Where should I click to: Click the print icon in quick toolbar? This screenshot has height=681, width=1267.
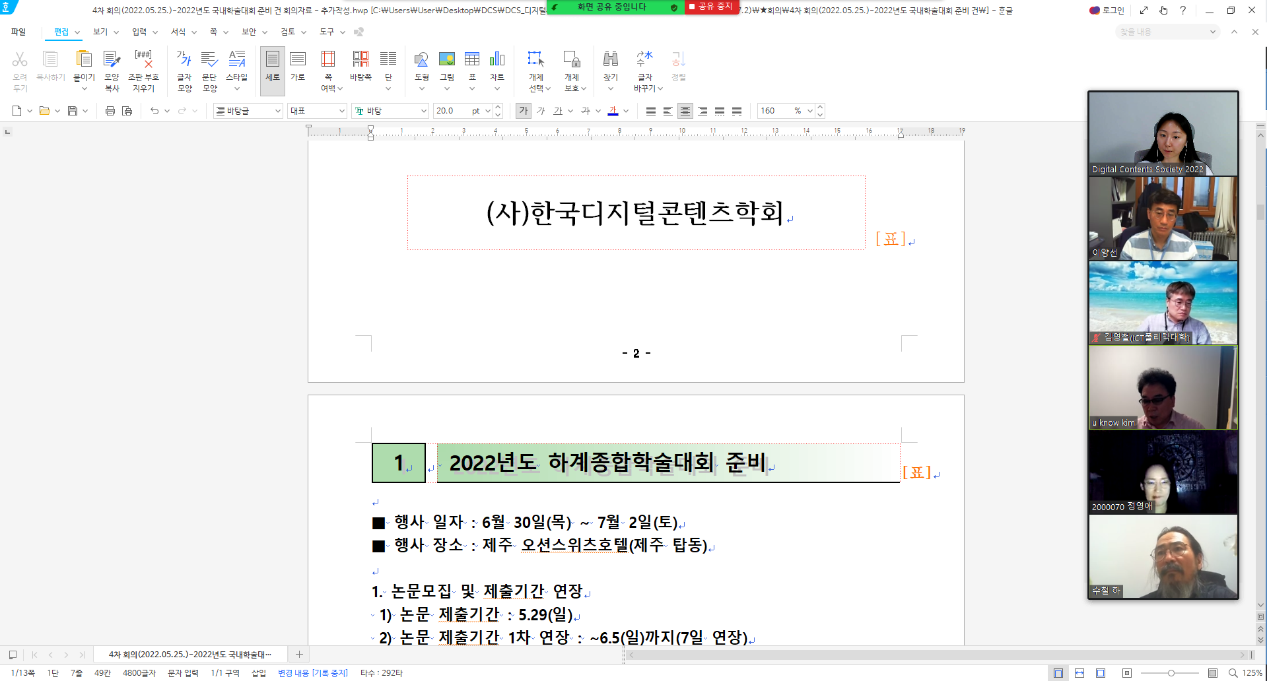[110, 111]
